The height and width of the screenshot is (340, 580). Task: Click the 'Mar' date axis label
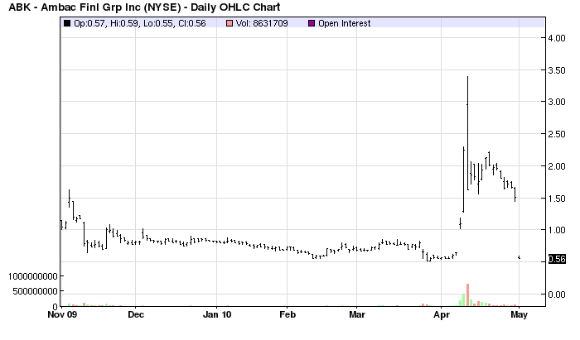(357, 314)
